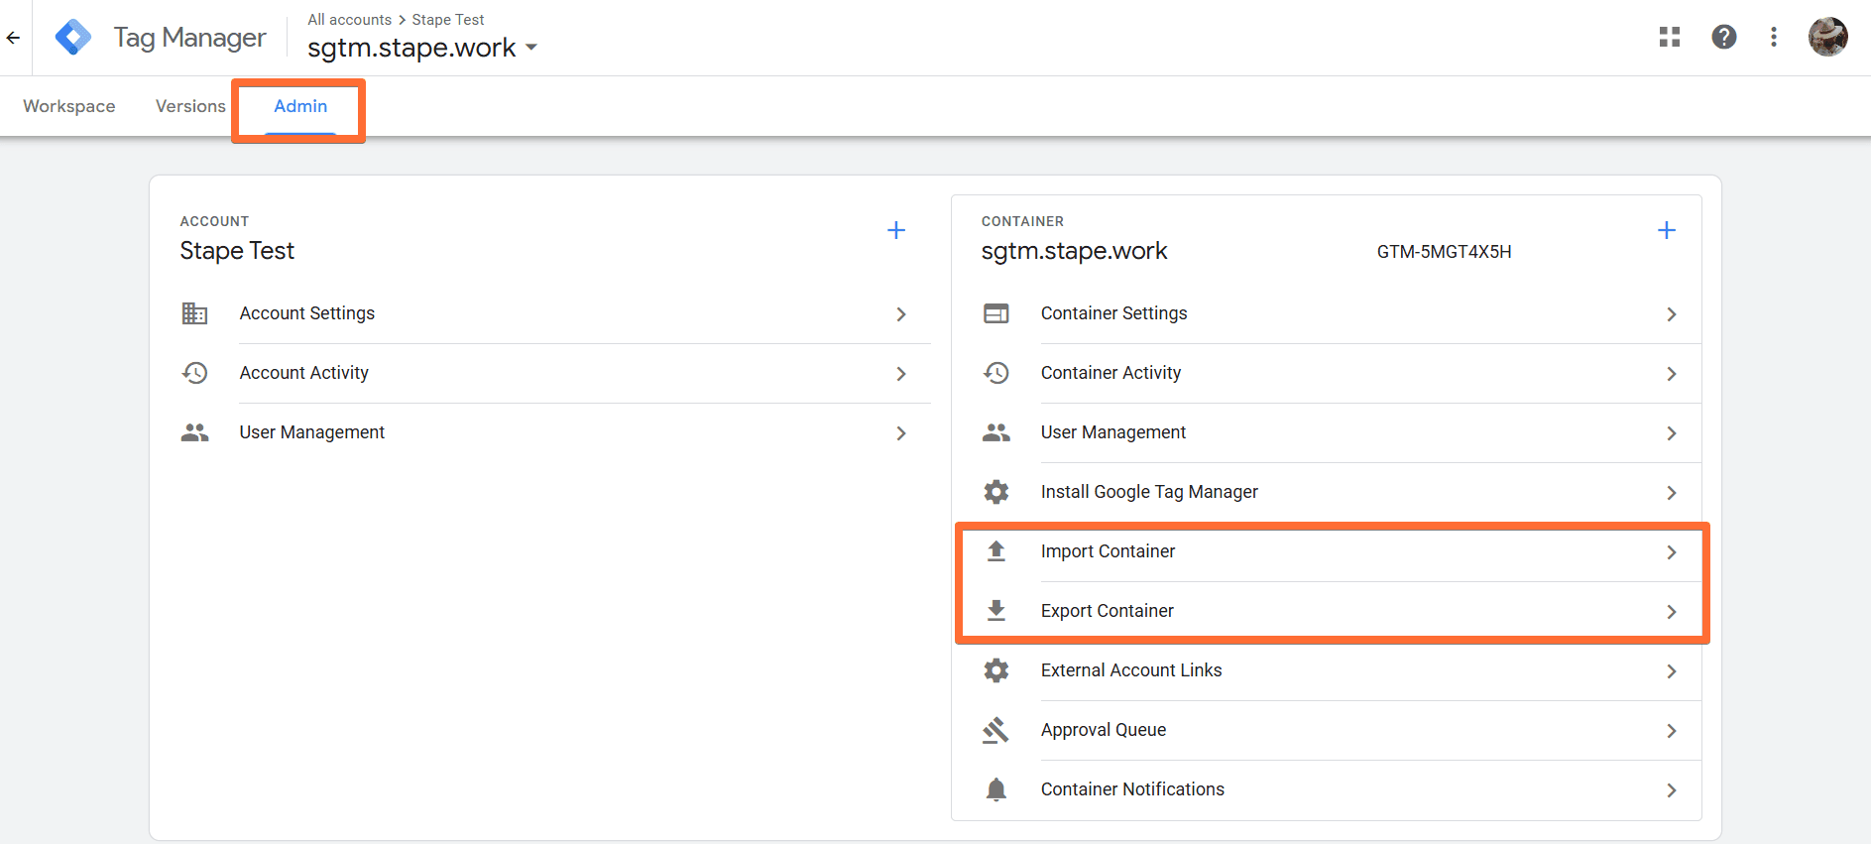Open Account Settings

click(307, 313)
